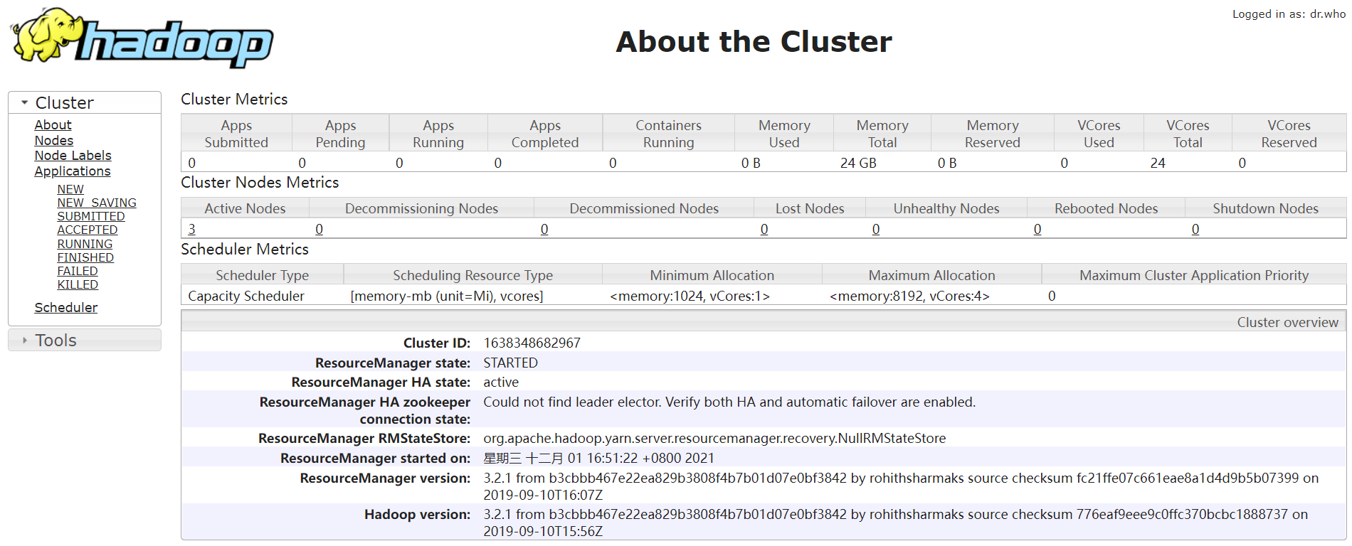This screenshot has width=1352, height=546.
Task: Click the Cluster Metrics section heading
Action: (234, 99)
